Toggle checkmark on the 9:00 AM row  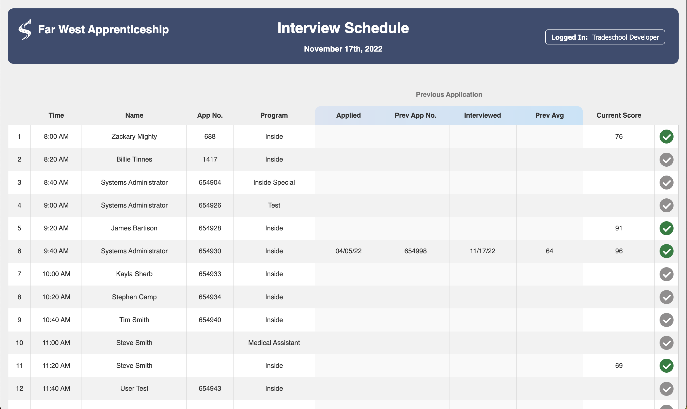click(x=666, y=205)
